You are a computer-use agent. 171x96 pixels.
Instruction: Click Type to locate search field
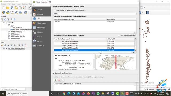(13, 89)
